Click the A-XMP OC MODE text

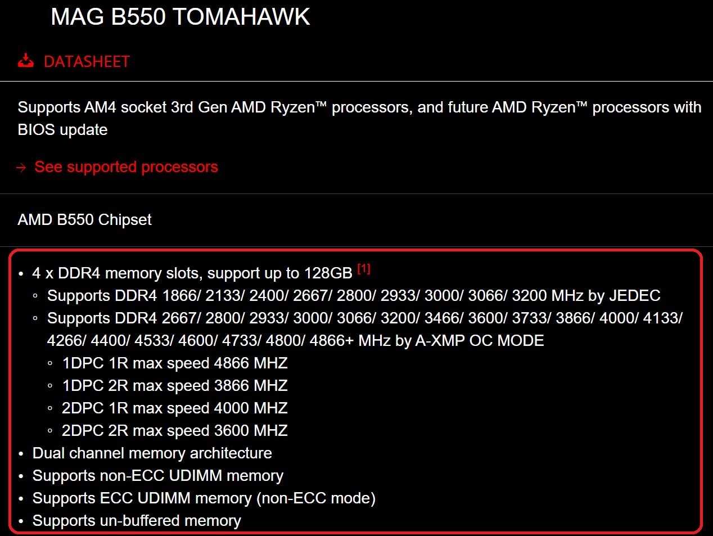point(479,341)
